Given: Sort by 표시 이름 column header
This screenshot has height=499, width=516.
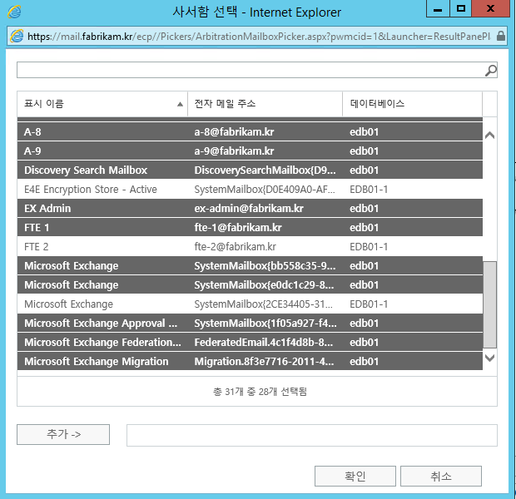Looking at the screenshot, I should (102, 104).
